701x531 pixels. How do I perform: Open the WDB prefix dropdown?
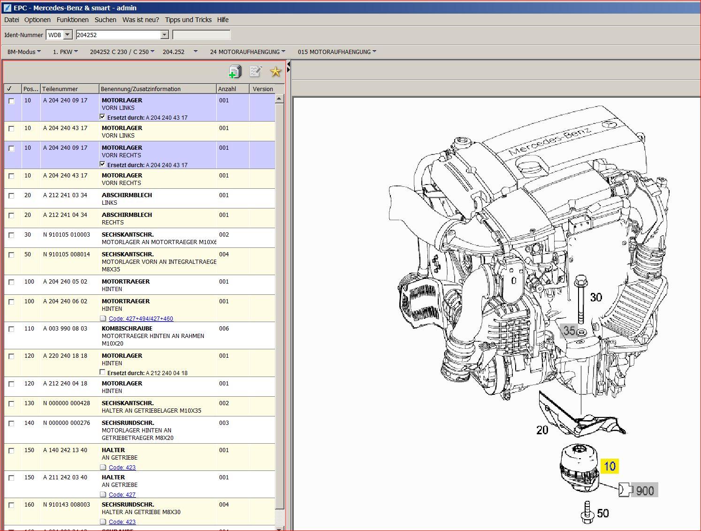pyautogui.click(x=68, y=35)
